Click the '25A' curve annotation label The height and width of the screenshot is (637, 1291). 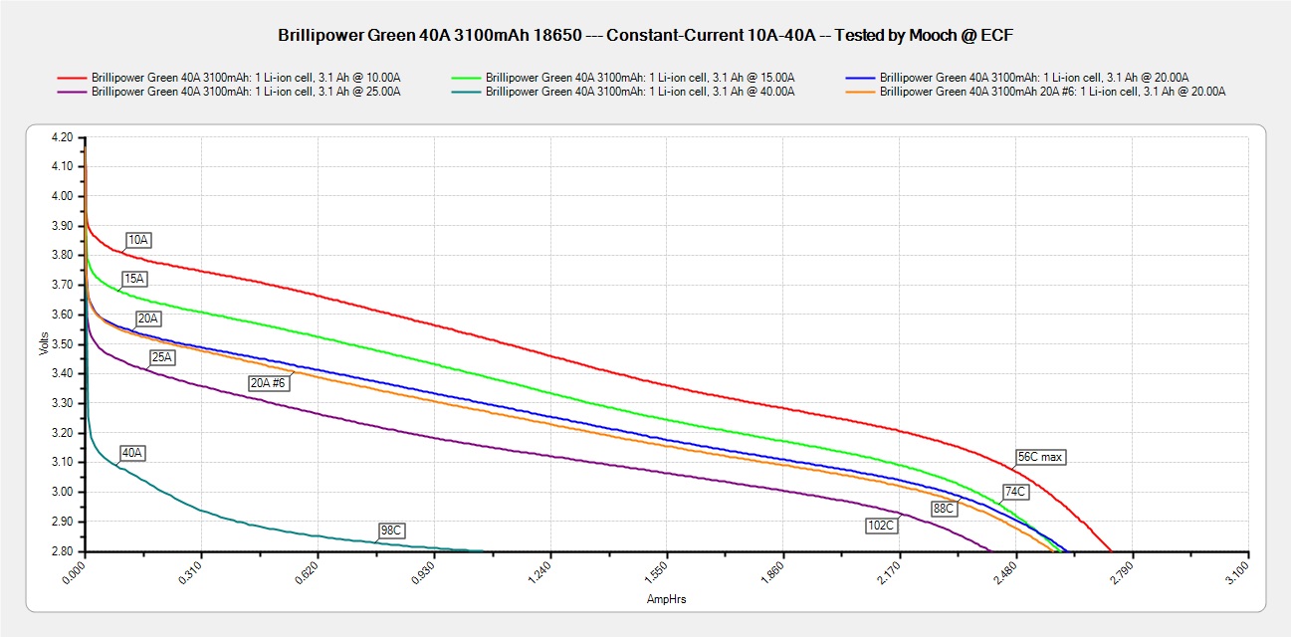pyautogui.click(x=162, y=356)
